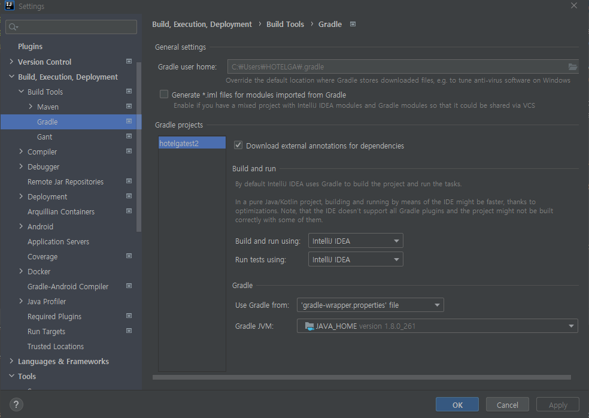The height and width of the screenshot is (418, 589).
Task: Click the project-level icon beside Required Plugins
Action: click(129, 316)
